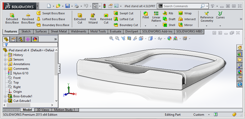Screen dimensions: 245x119
Task: Collapse the feature tree panel handle
Action: (59, 69)
